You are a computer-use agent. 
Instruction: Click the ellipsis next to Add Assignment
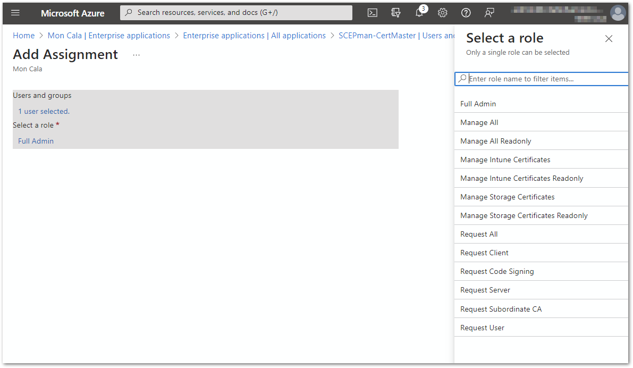[136, 55]
